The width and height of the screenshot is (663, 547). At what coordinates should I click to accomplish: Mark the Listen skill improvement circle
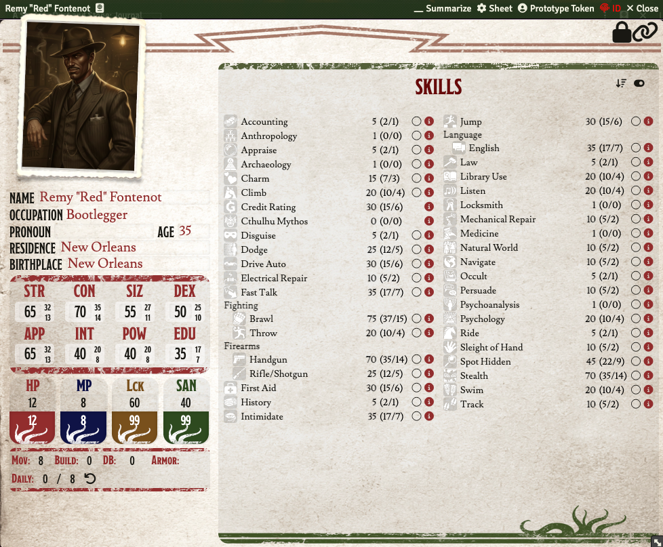(x=636, y=191)
